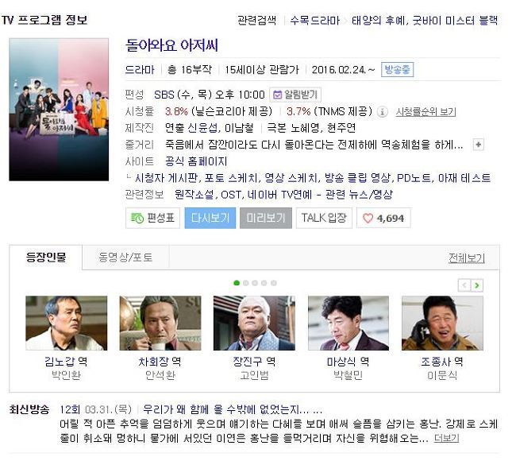Click the 알림받기 notification button
The width and height of the screenshot is (516, 461).
click(x=295, y=95)
